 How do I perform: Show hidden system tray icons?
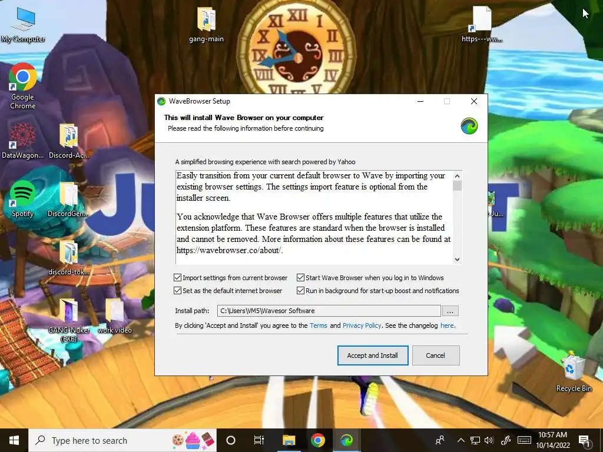pos(460,440)
